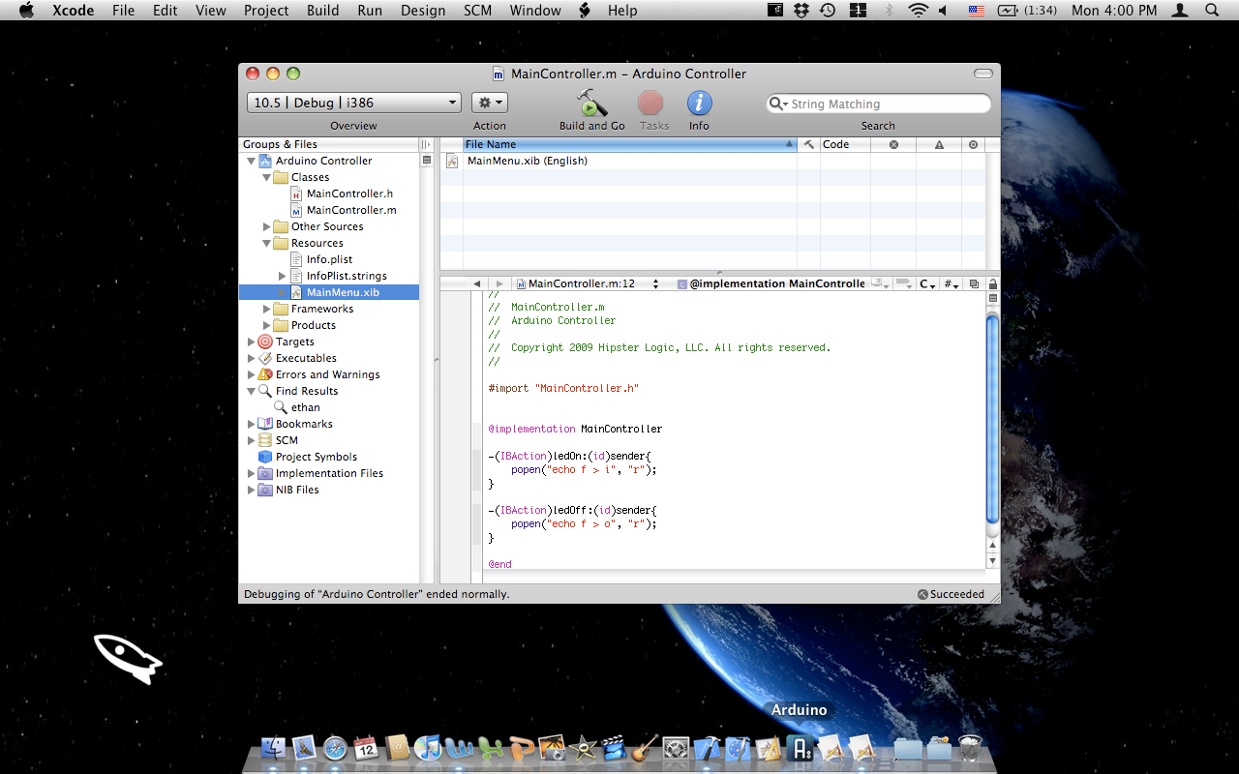This screenshot has height=774, width=1239.
Task: Select the MainMenu.xib (English) row
Action: (x=712, y=161)
